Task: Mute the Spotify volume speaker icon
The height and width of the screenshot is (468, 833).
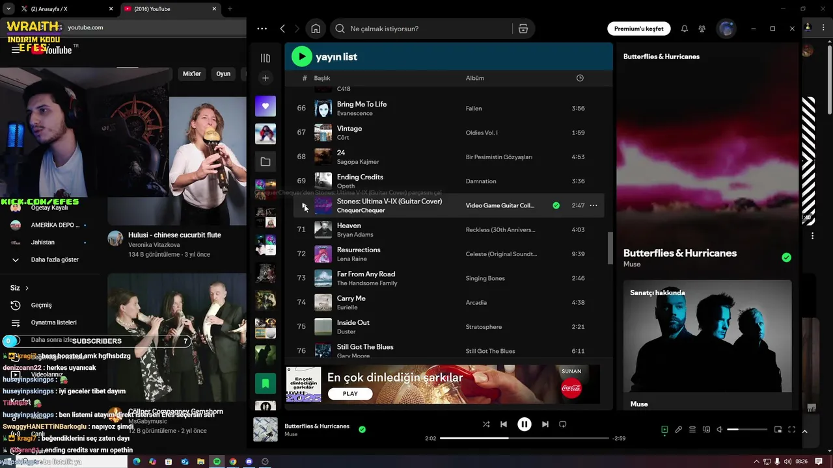Action: pyautogui.click(x=720, y=430)
